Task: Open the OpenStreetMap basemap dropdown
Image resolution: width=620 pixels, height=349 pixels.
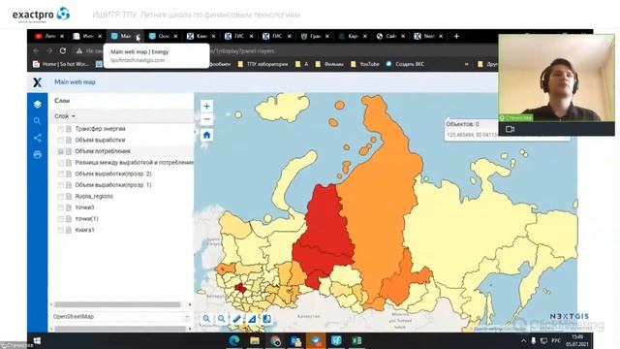Action: pos(121,317)
